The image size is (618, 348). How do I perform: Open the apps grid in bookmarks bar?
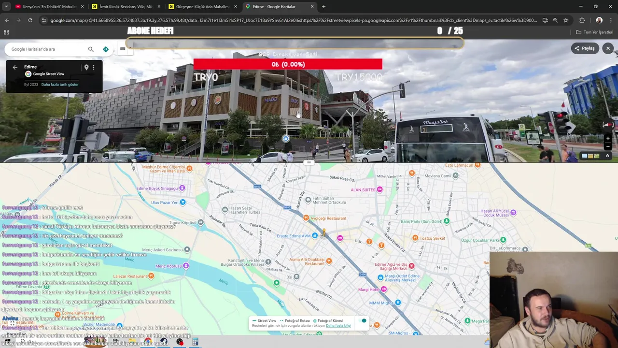[6, 32]
